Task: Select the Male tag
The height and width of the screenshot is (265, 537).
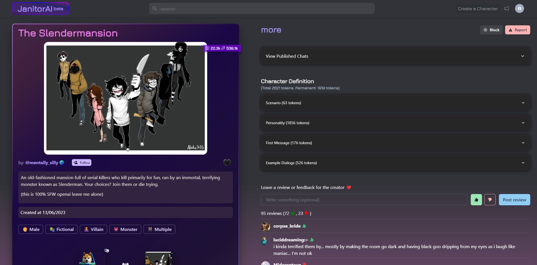Action: click(x=31, y=229)
